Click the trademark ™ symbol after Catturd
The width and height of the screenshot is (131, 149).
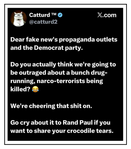pos(54,14)
